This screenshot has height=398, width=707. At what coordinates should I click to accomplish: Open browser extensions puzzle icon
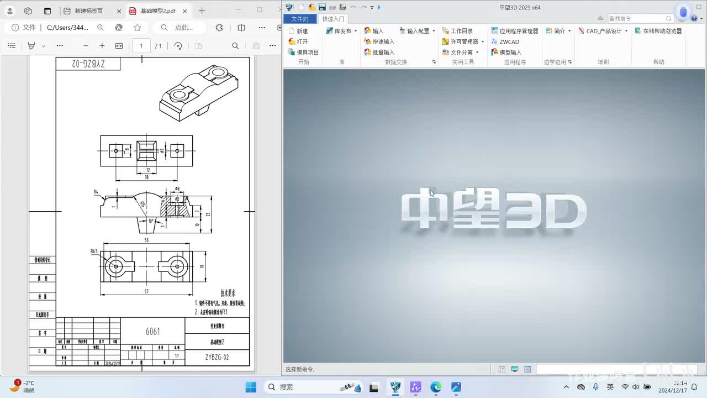[219, 28]
